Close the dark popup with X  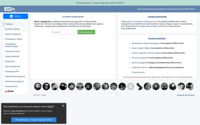coord(63,106)
